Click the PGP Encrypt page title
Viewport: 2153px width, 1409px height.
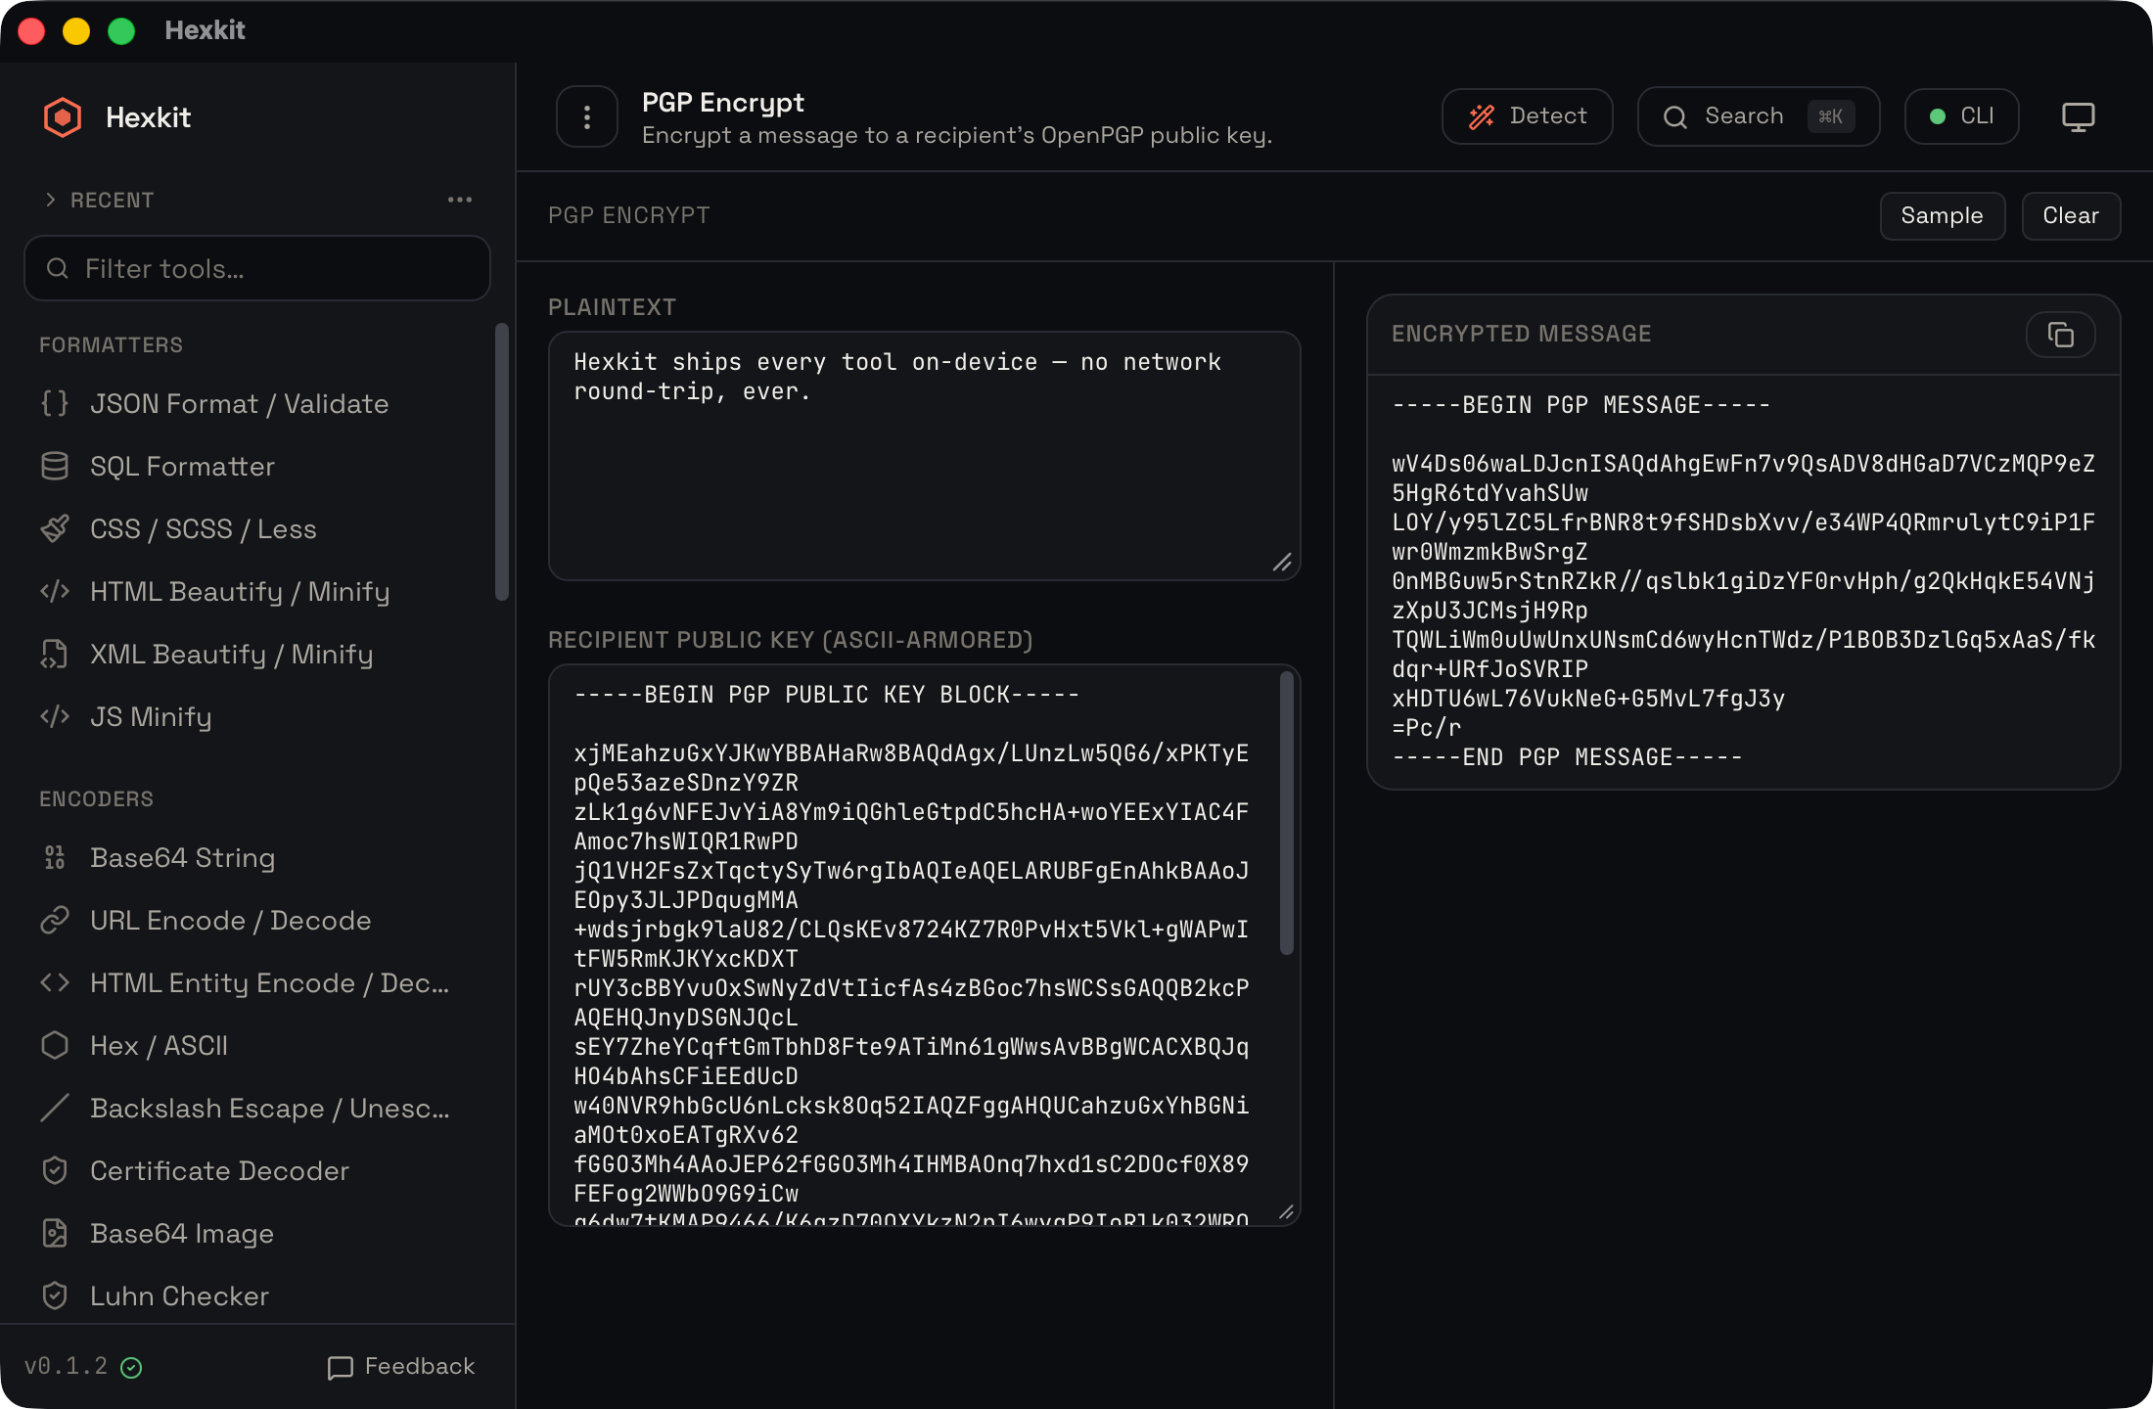[x=723, y=103]
